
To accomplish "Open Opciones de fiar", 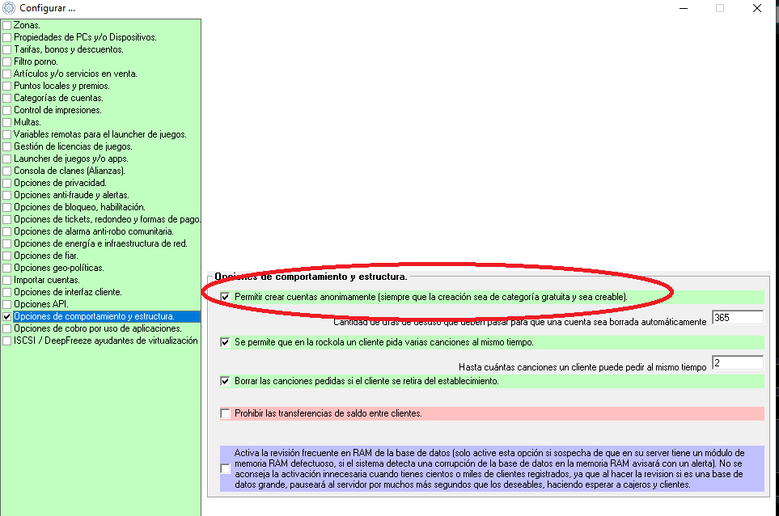I will point(46,256).
